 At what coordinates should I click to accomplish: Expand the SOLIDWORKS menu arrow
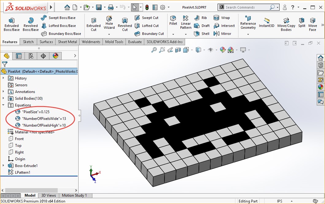click(x=51, y=7)
